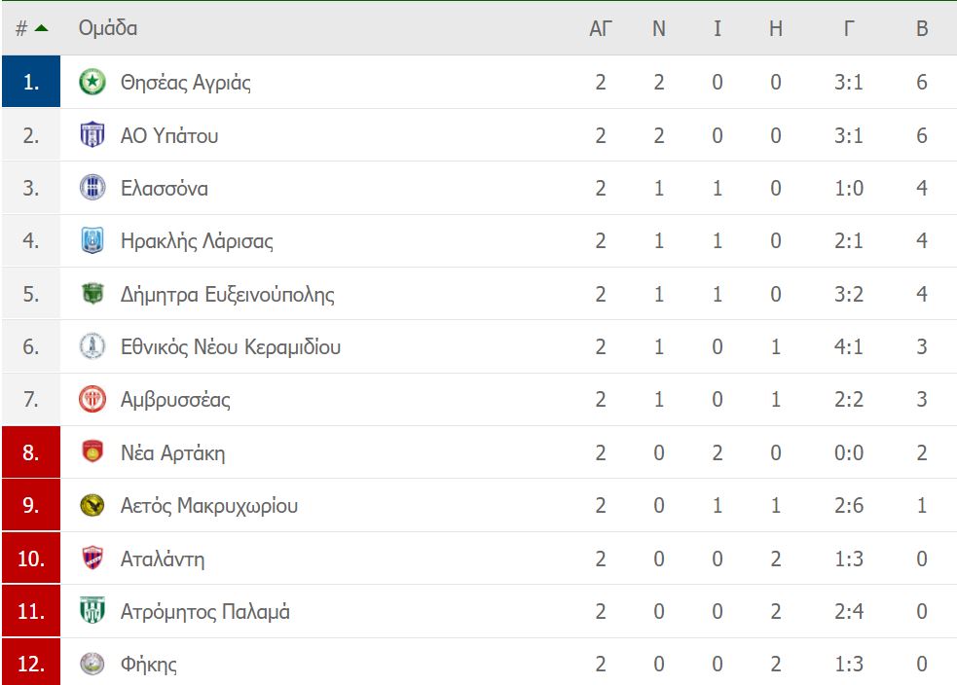
Task: Click the Γ goals column header
Action: (x=848, y=28)
